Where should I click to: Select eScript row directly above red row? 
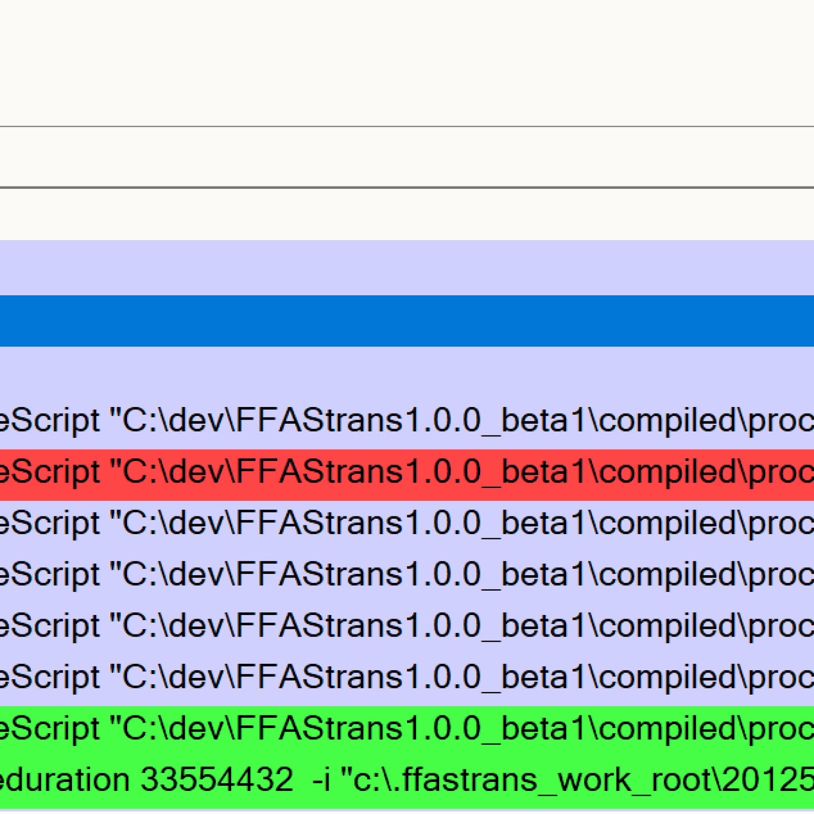click(x=407, y=423)
